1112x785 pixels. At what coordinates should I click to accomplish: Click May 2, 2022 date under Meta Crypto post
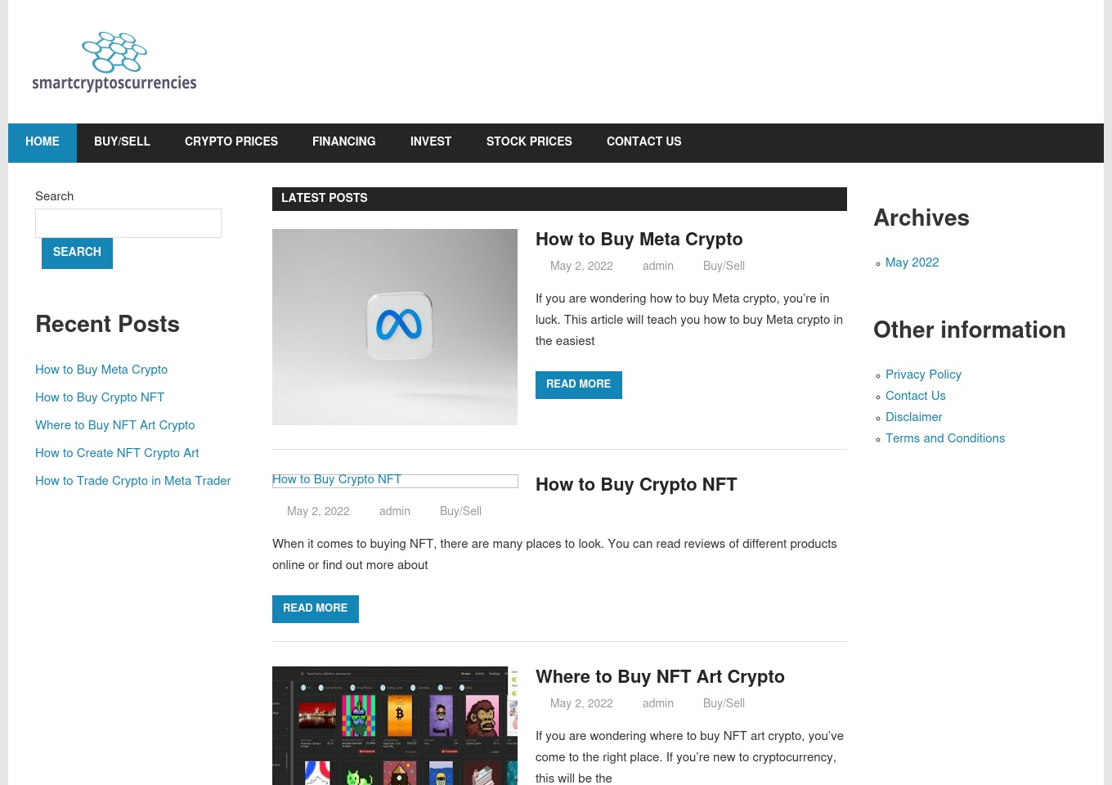point(581,267)
